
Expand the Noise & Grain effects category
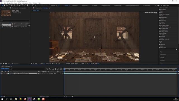pos(163,17)
